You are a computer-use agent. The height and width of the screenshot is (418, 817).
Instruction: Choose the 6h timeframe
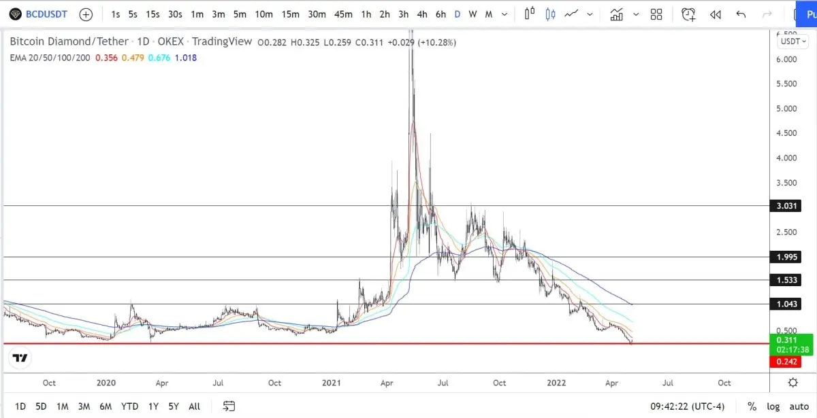click(440, 14)
